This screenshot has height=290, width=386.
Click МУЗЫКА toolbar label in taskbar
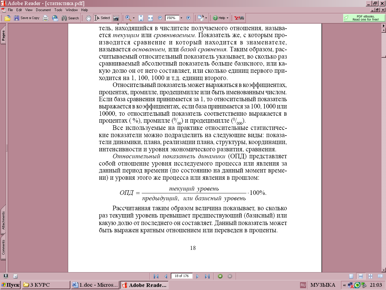pyautogui.click(x=323, y=285)
